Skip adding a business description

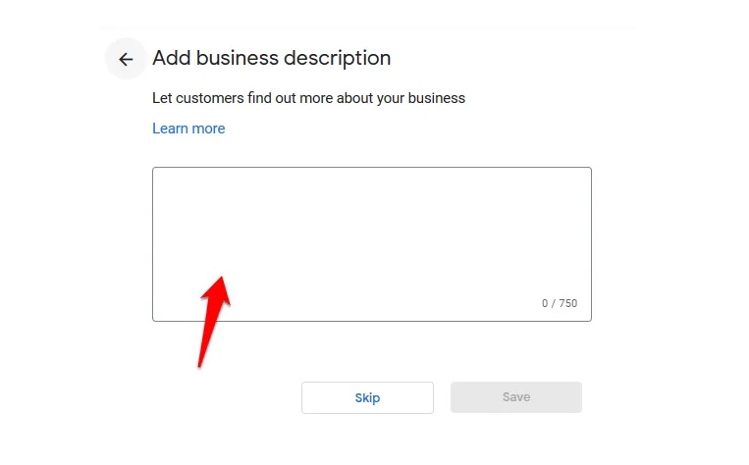tap(367, 398)
